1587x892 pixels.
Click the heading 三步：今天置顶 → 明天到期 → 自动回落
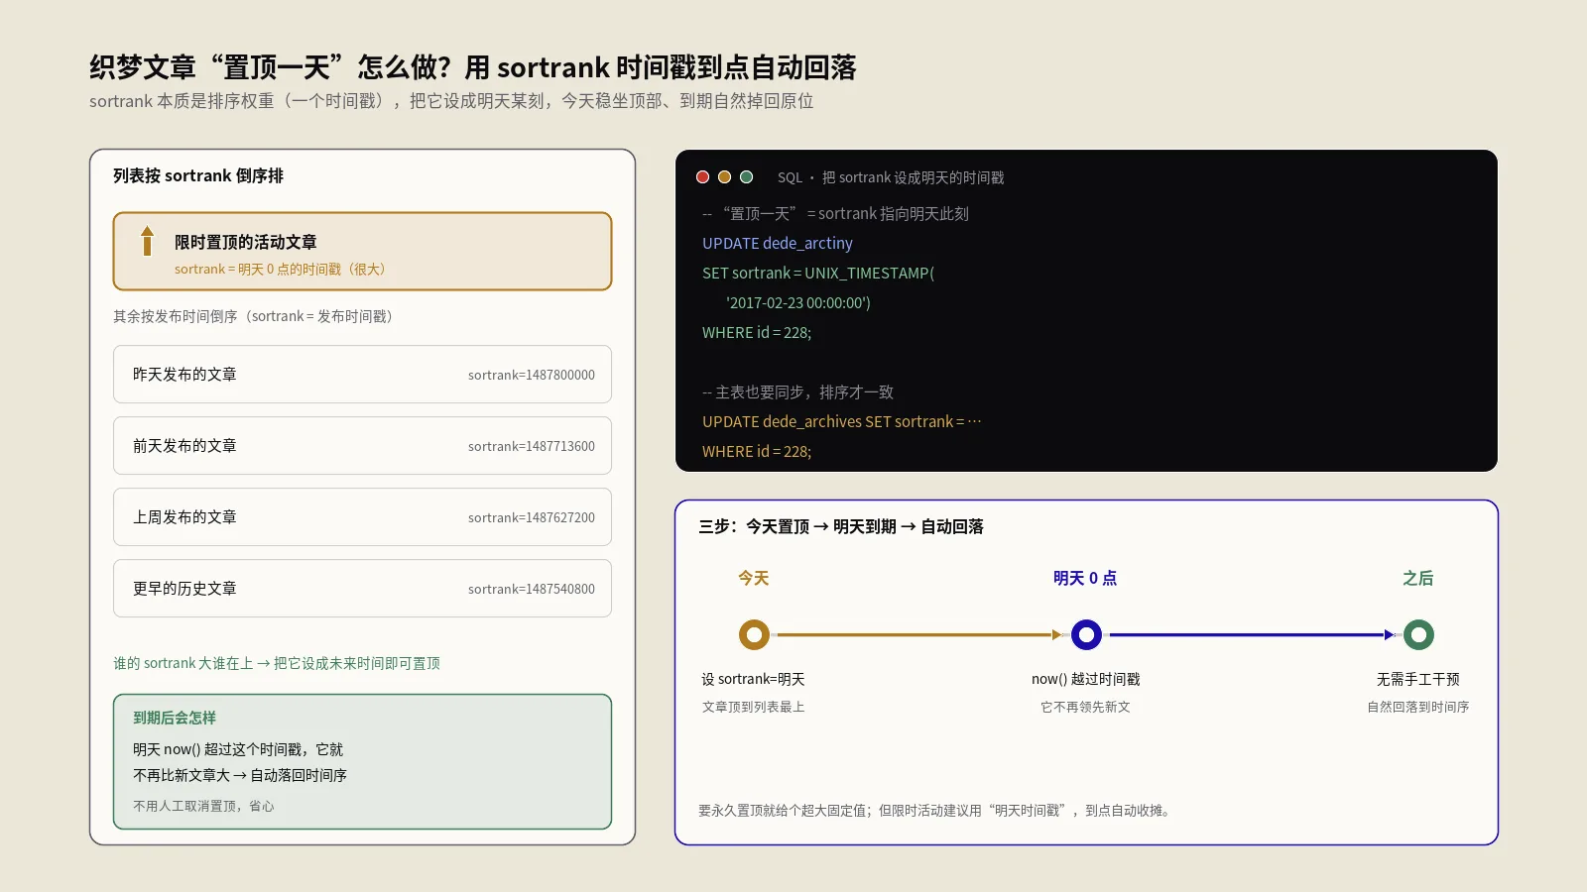pyautogui.click(x=841, y=526)
